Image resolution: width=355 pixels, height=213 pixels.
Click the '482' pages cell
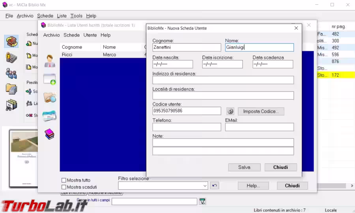point(335,34)
